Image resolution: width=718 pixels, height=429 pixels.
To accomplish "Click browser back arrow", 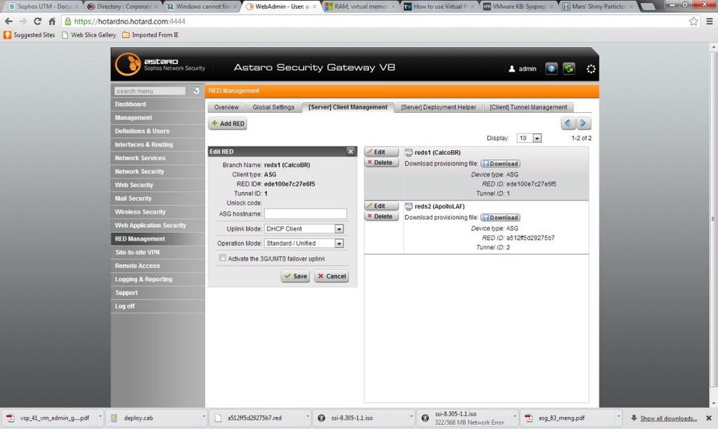I will (8, 21).
